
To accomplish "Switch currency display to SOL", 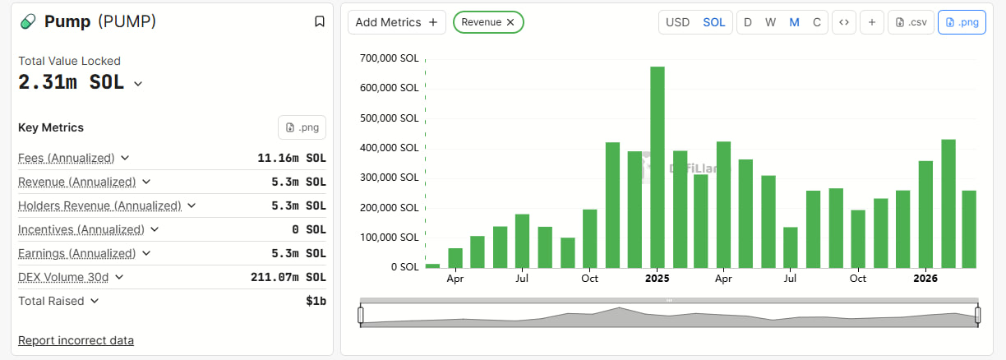I will (713, 22).
